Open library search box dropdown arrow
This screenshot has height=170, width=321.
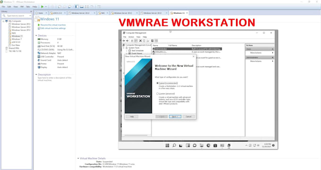click(30, 16)
